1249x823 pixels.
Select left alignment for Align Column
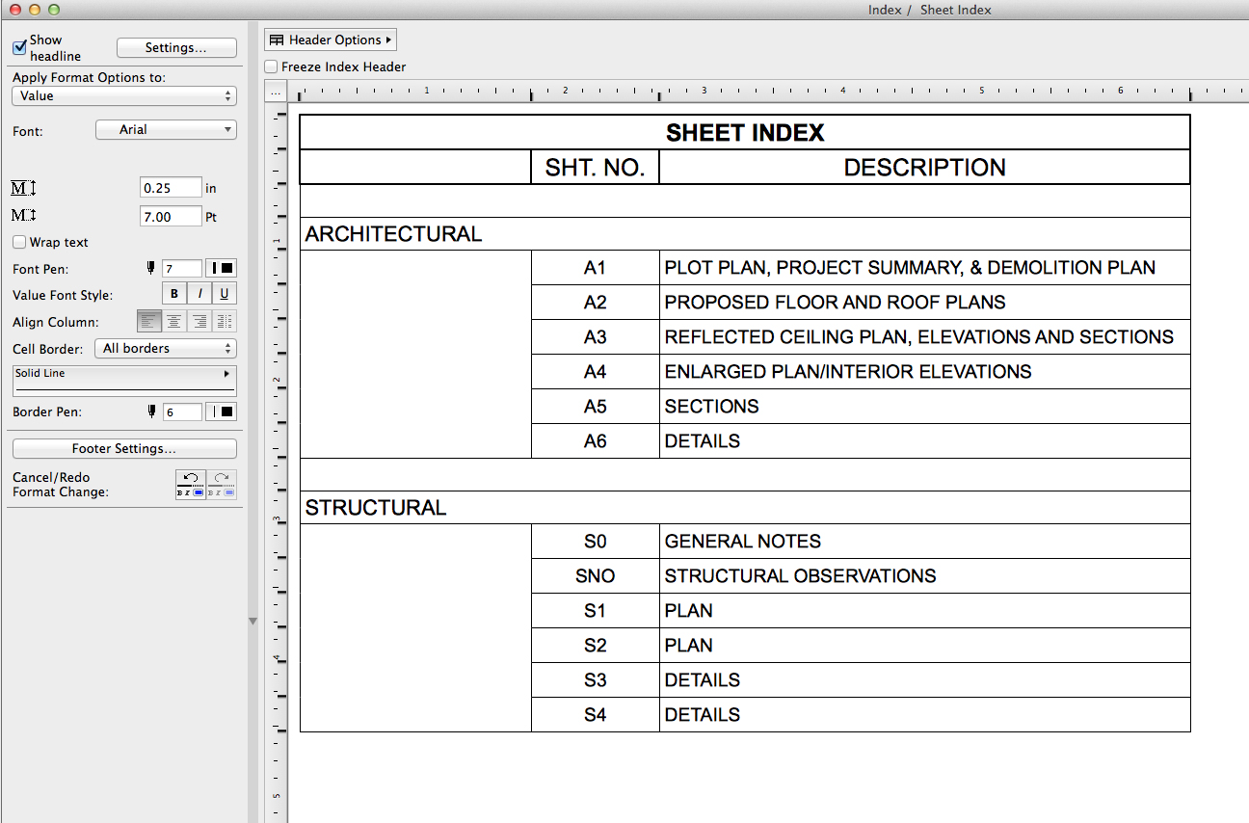tap(148, 320)
